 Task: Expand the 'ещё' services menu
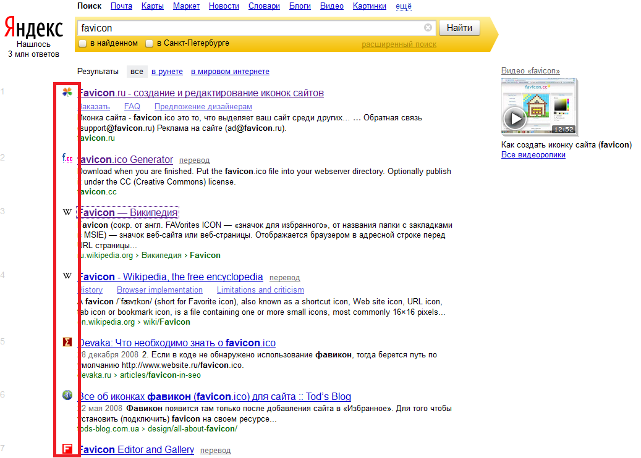coord(404,6)
